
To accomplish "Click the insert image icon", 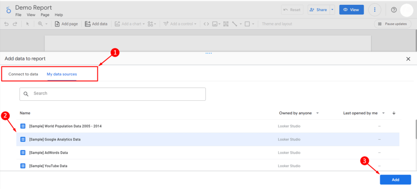I will click(215, 24).
